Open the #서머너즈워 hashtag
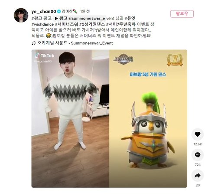The image size is (208, 196). coord(66,24)
